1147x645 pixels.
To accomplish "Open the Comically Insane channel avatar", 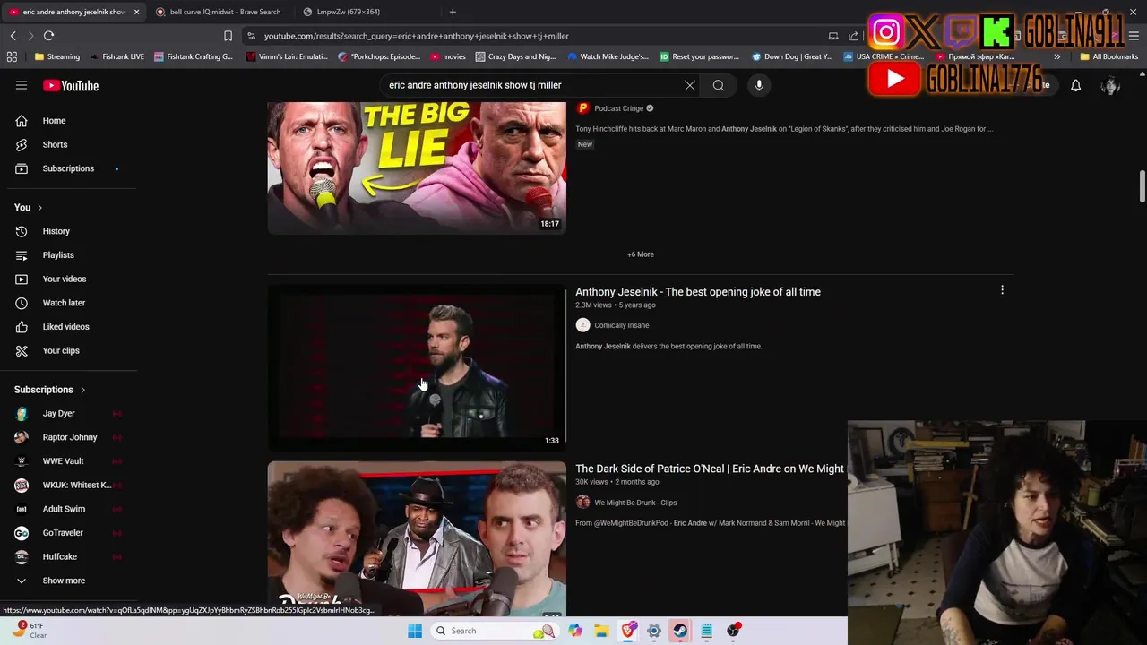I will click(x=582, y=325).
